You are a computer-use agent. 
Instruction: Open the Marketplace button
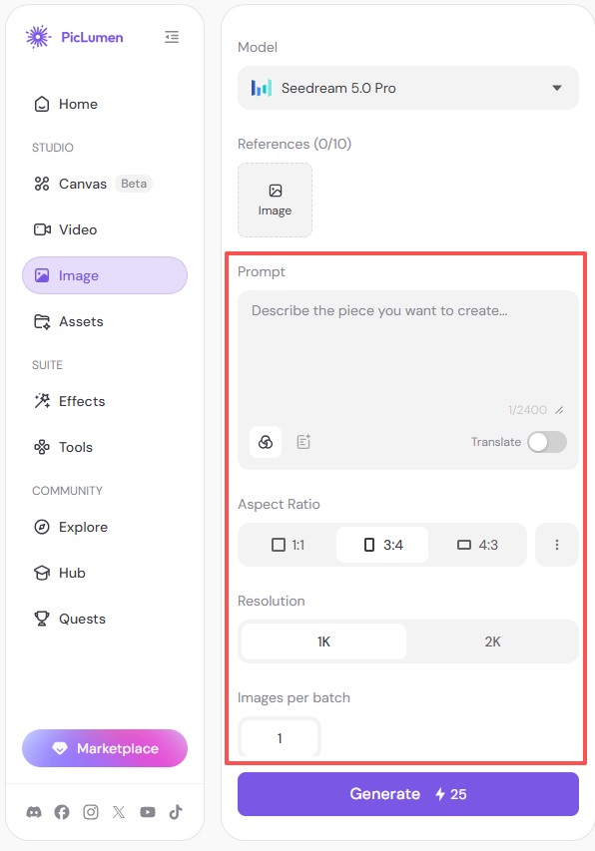tap(105, 748)
